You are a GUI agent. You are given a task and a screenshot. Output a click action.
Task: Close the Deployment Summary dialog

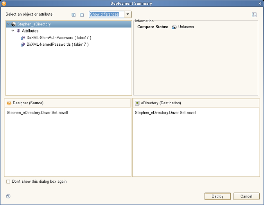point(260,3)
